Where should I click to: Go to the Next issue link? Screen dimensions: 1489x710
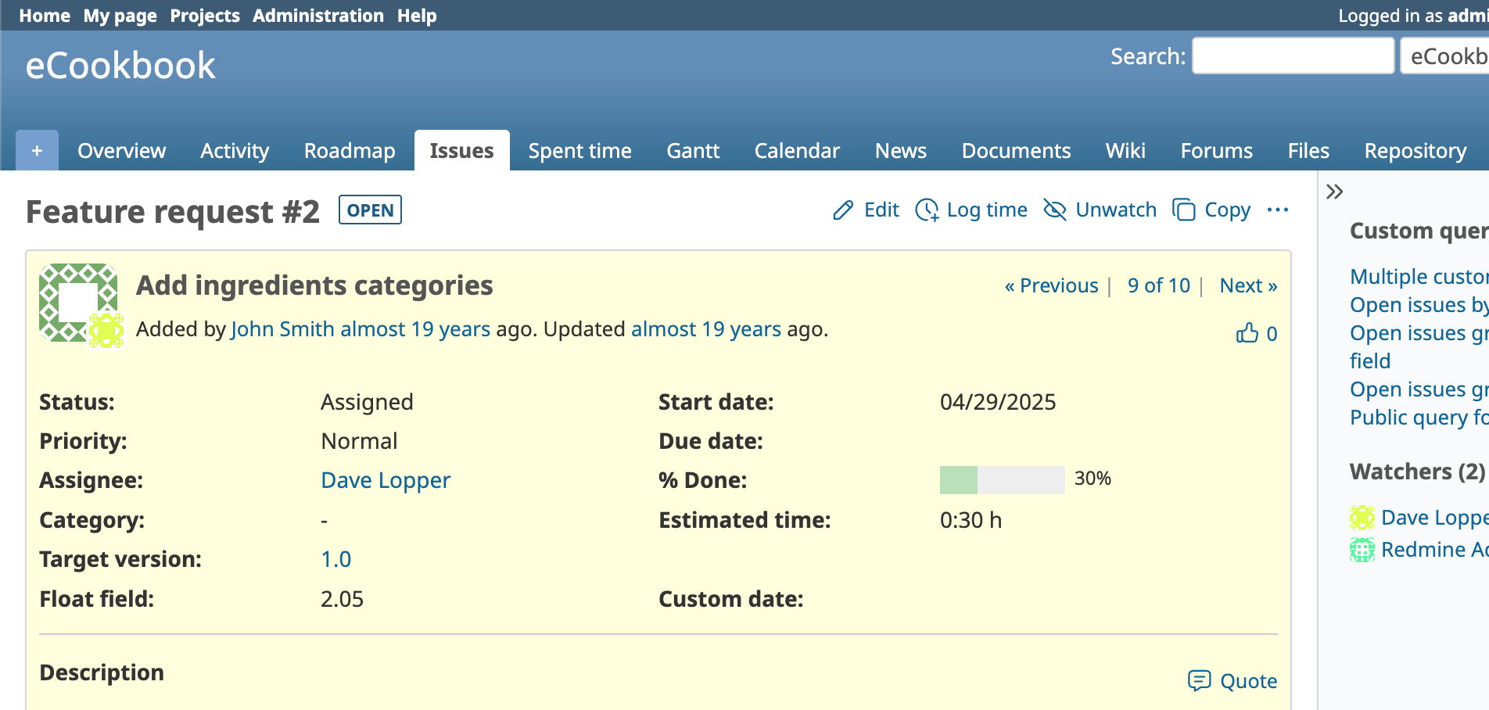1247,285
